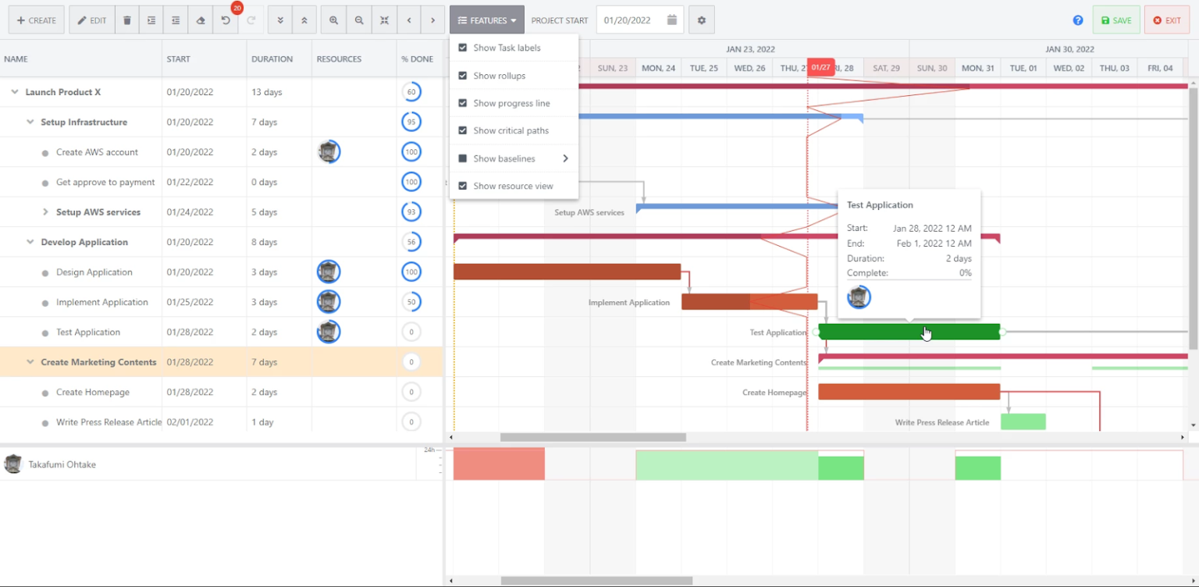This screenshot has height=587, width=1199.
Task: Click the Zoom to Fit icon
Action: point(384,20)
